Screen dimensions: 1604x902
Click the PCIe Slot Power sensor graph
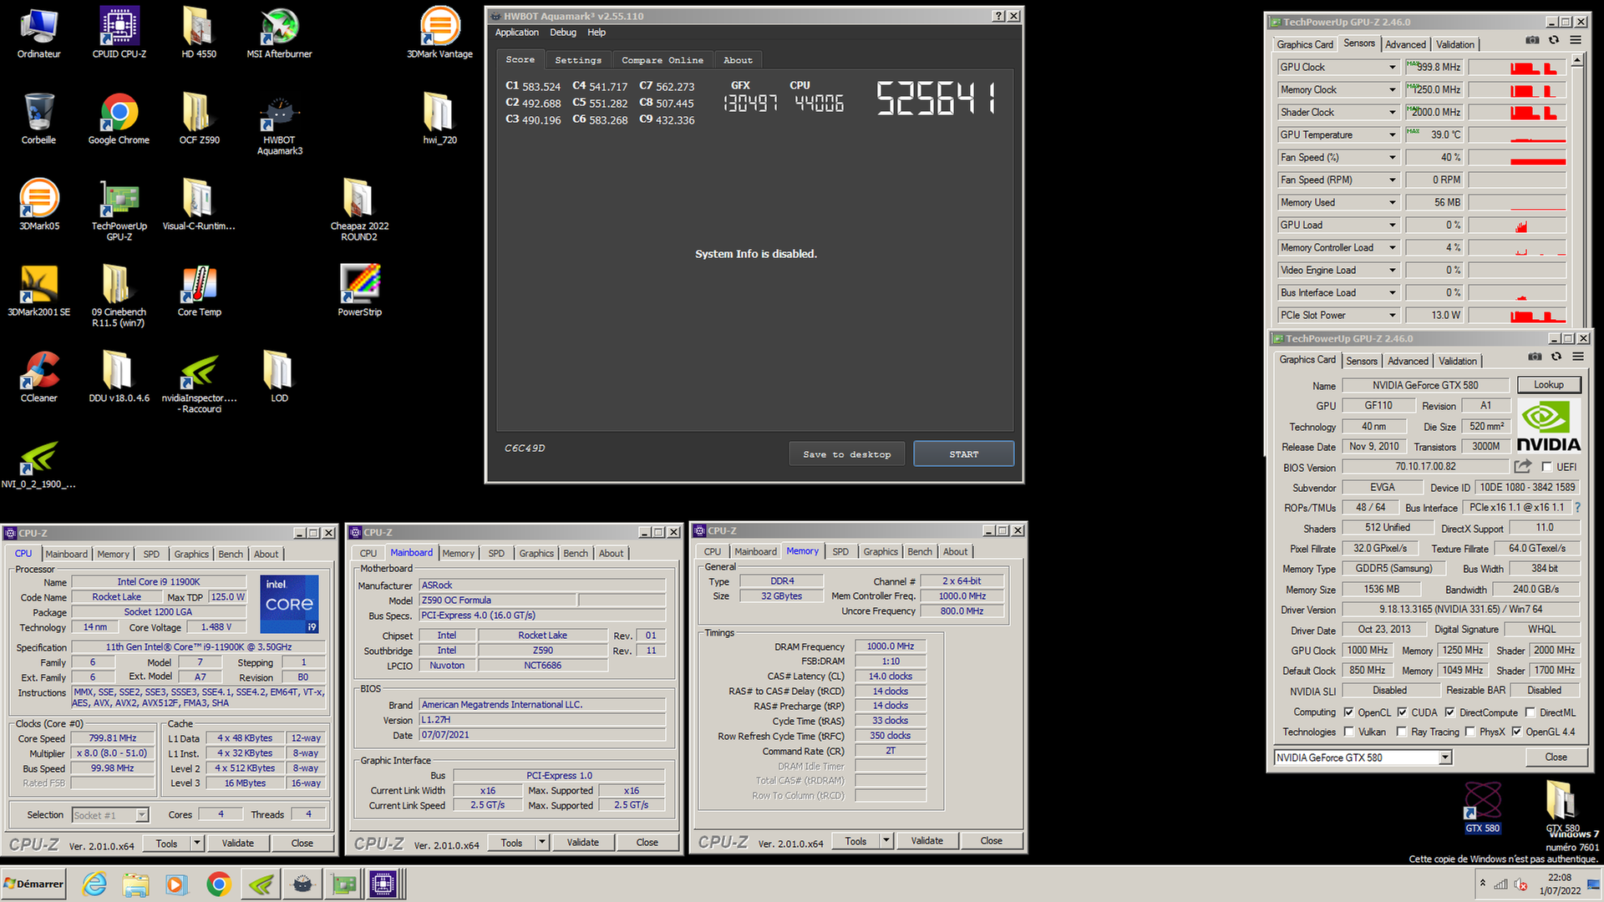tap(1517, 315)
